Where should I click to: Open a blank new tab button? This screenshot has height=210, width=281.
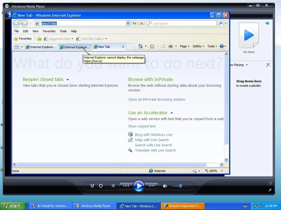click(x=130, y=47)
